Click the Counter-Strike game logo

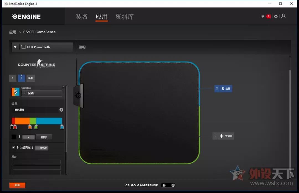(x=37, y=64)
